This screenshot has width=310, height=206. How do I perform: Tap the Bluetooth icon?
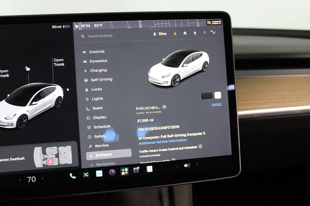tap(204, 32)
